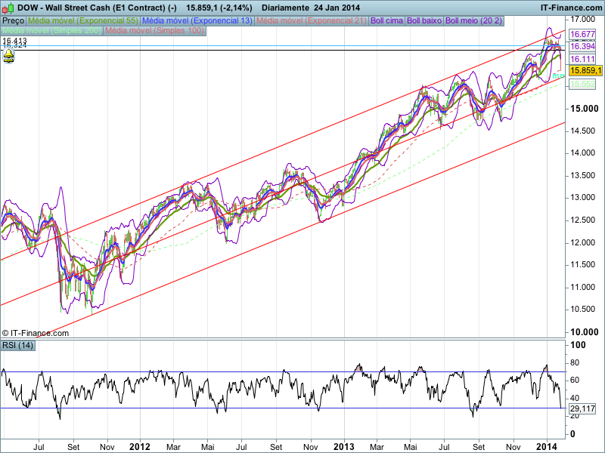Click the 15.859,1 (-2,14%) quote in header
The image size is (605, 453).
click(219, 8)
